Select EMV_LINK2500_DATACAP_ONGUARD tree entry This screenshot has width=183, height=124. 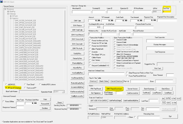pyautogui.click(x=29, y=75)
